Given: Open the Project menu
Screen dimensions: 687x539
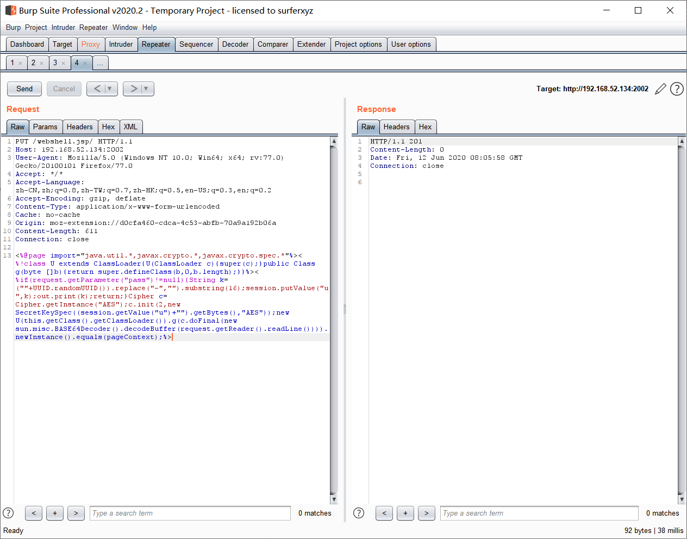Looking at the screenshot, I should pyautogui.click(x=36, y=27).
